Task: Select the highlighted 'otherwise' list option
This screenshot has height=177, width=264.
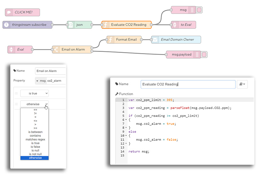Action: pyautogui.click(x=35, y=158)
